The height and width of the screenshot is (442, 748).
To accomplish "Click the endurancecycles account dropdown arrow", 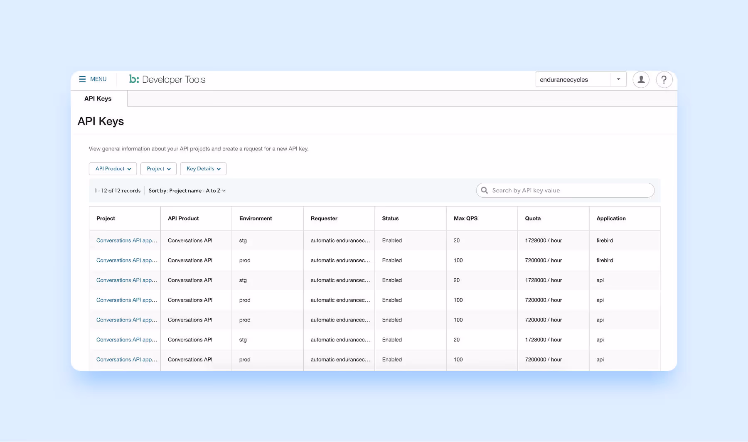I will [x=619, y=79].
